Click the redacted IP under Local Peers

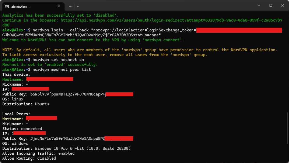pyautogui.click(x=29, y=133)
